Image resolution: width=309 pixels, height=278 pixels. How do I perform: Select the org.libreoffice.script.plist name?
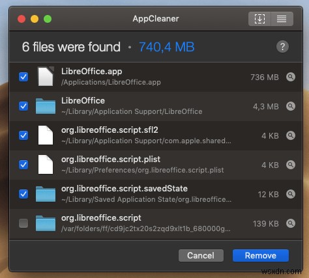(111, 160)
